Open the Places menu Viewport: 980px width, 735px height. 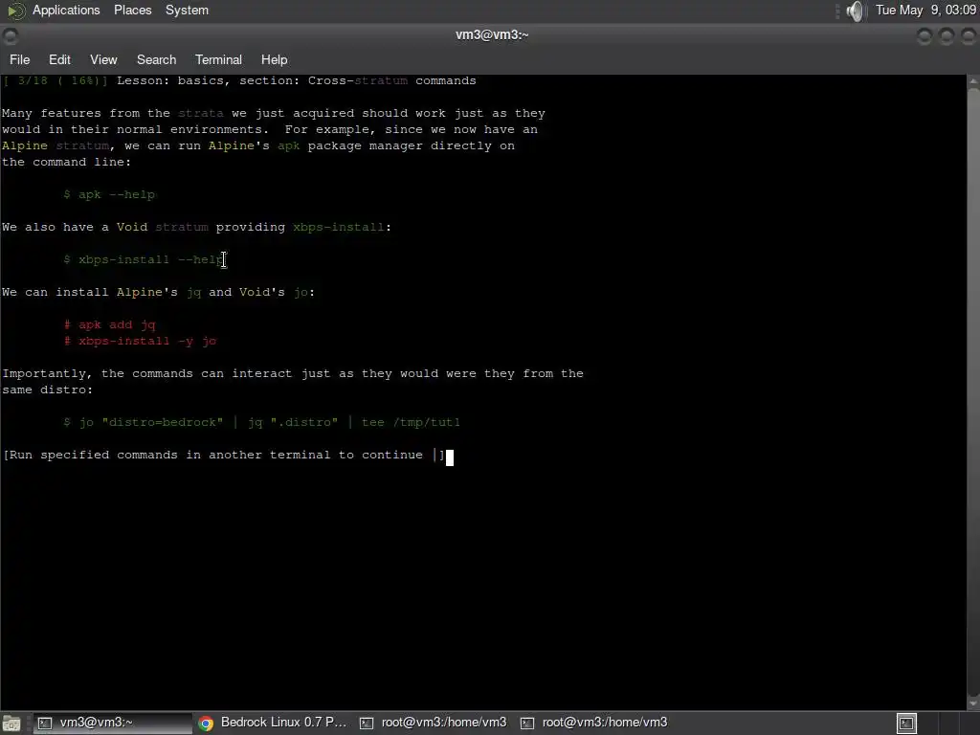[x=132, y=10]
